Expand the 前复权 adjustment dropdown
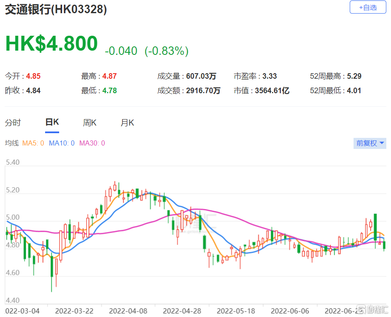This screenshot has height=317, width=391. coord(370,143)
